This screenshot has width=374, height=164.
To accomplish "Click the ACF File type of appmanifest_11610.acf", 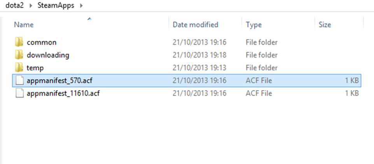I will (259, 94).
